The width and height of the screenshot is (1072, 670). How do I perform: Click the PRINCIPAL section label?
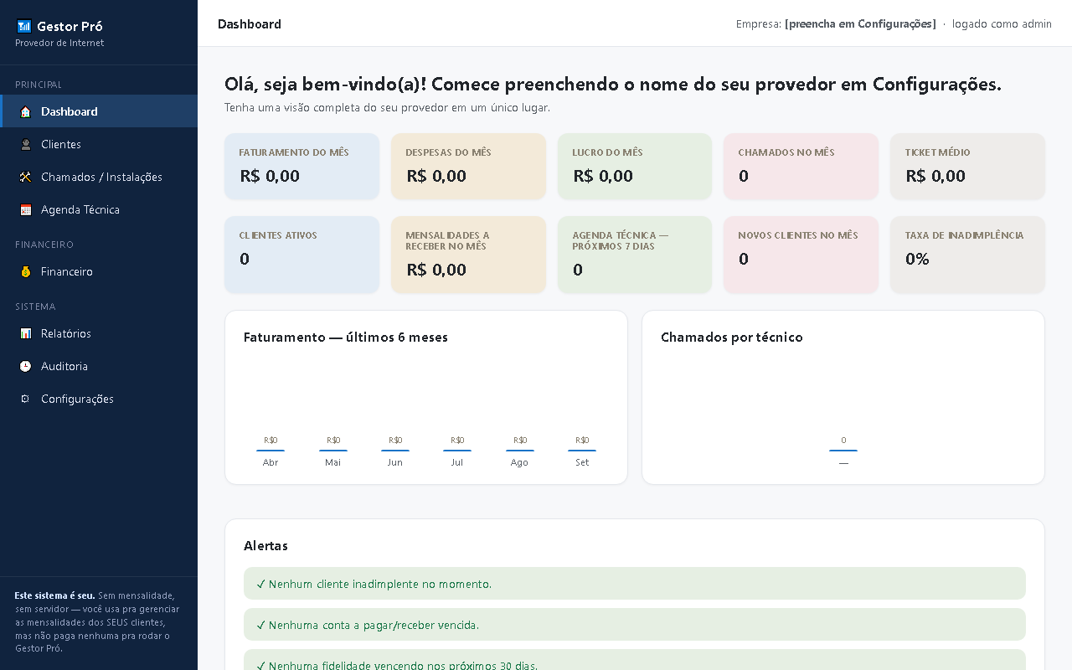click(39, 85)
